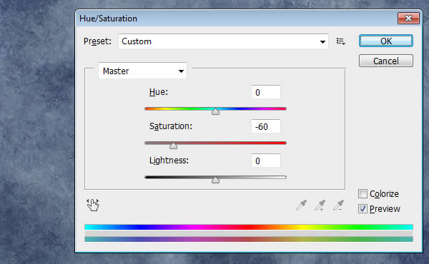This screenshot has height=264, width=429.
Task: Click the Lightness slider handle
Action: pyautogui.click(x=216, y=180)
